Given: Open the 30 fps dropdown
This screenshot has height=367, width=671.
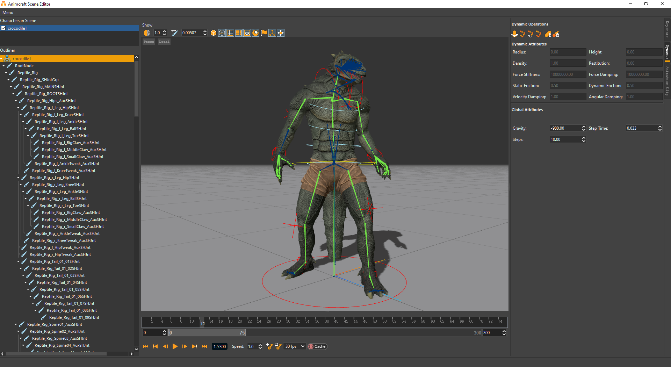Looking at the screenshot, I should 295,346.
